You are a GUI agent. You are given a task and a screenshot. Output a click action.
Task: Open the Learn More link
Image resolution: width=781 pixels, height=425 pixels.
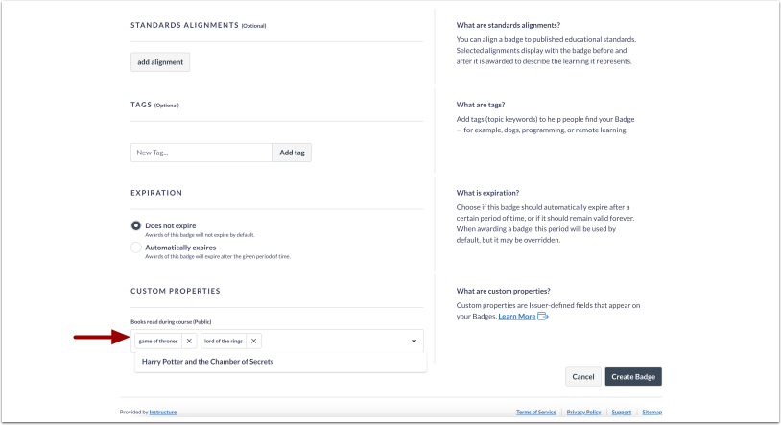coord(516,316)
